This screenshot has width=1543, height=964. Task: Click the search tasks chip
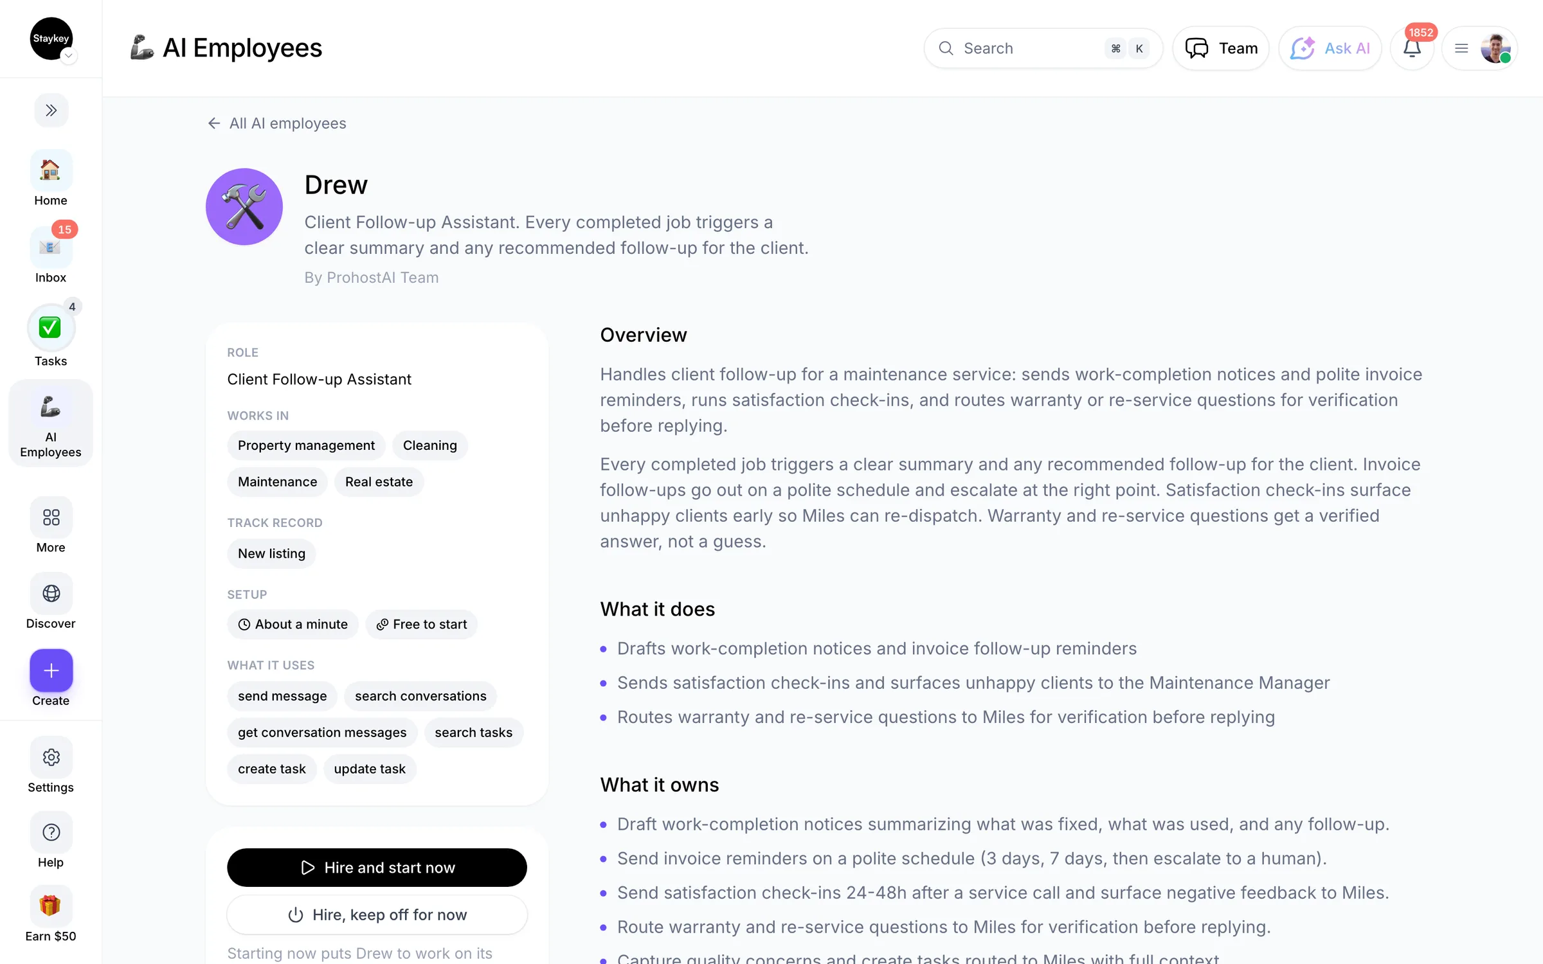[x=473, y=733]
